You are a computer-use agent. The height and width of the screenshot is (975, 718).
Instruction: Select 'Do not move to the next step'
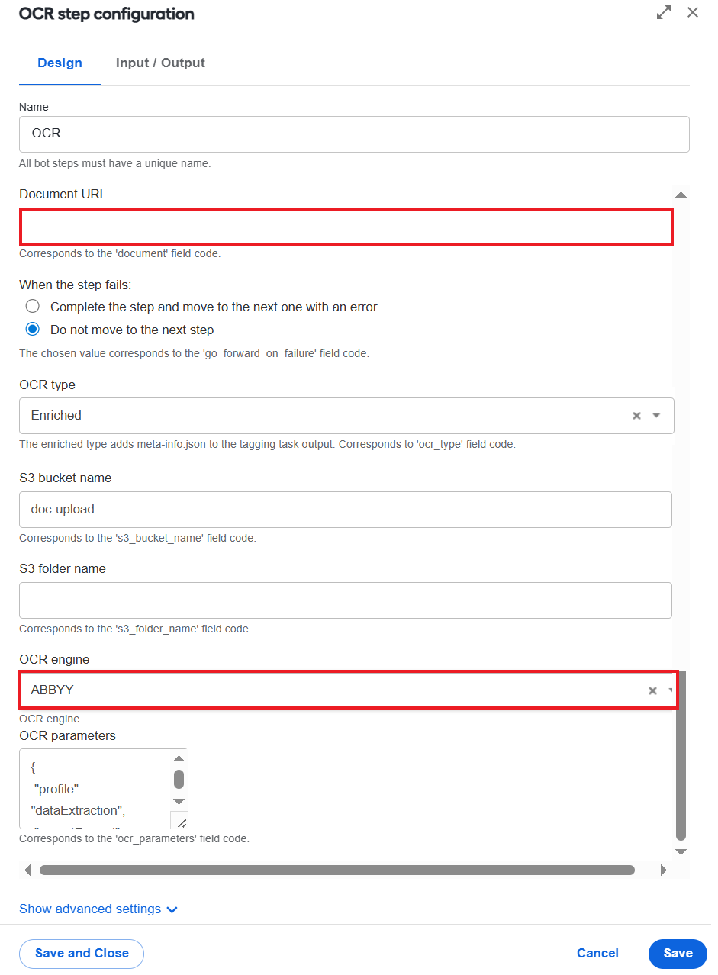(x=32, y=330)
